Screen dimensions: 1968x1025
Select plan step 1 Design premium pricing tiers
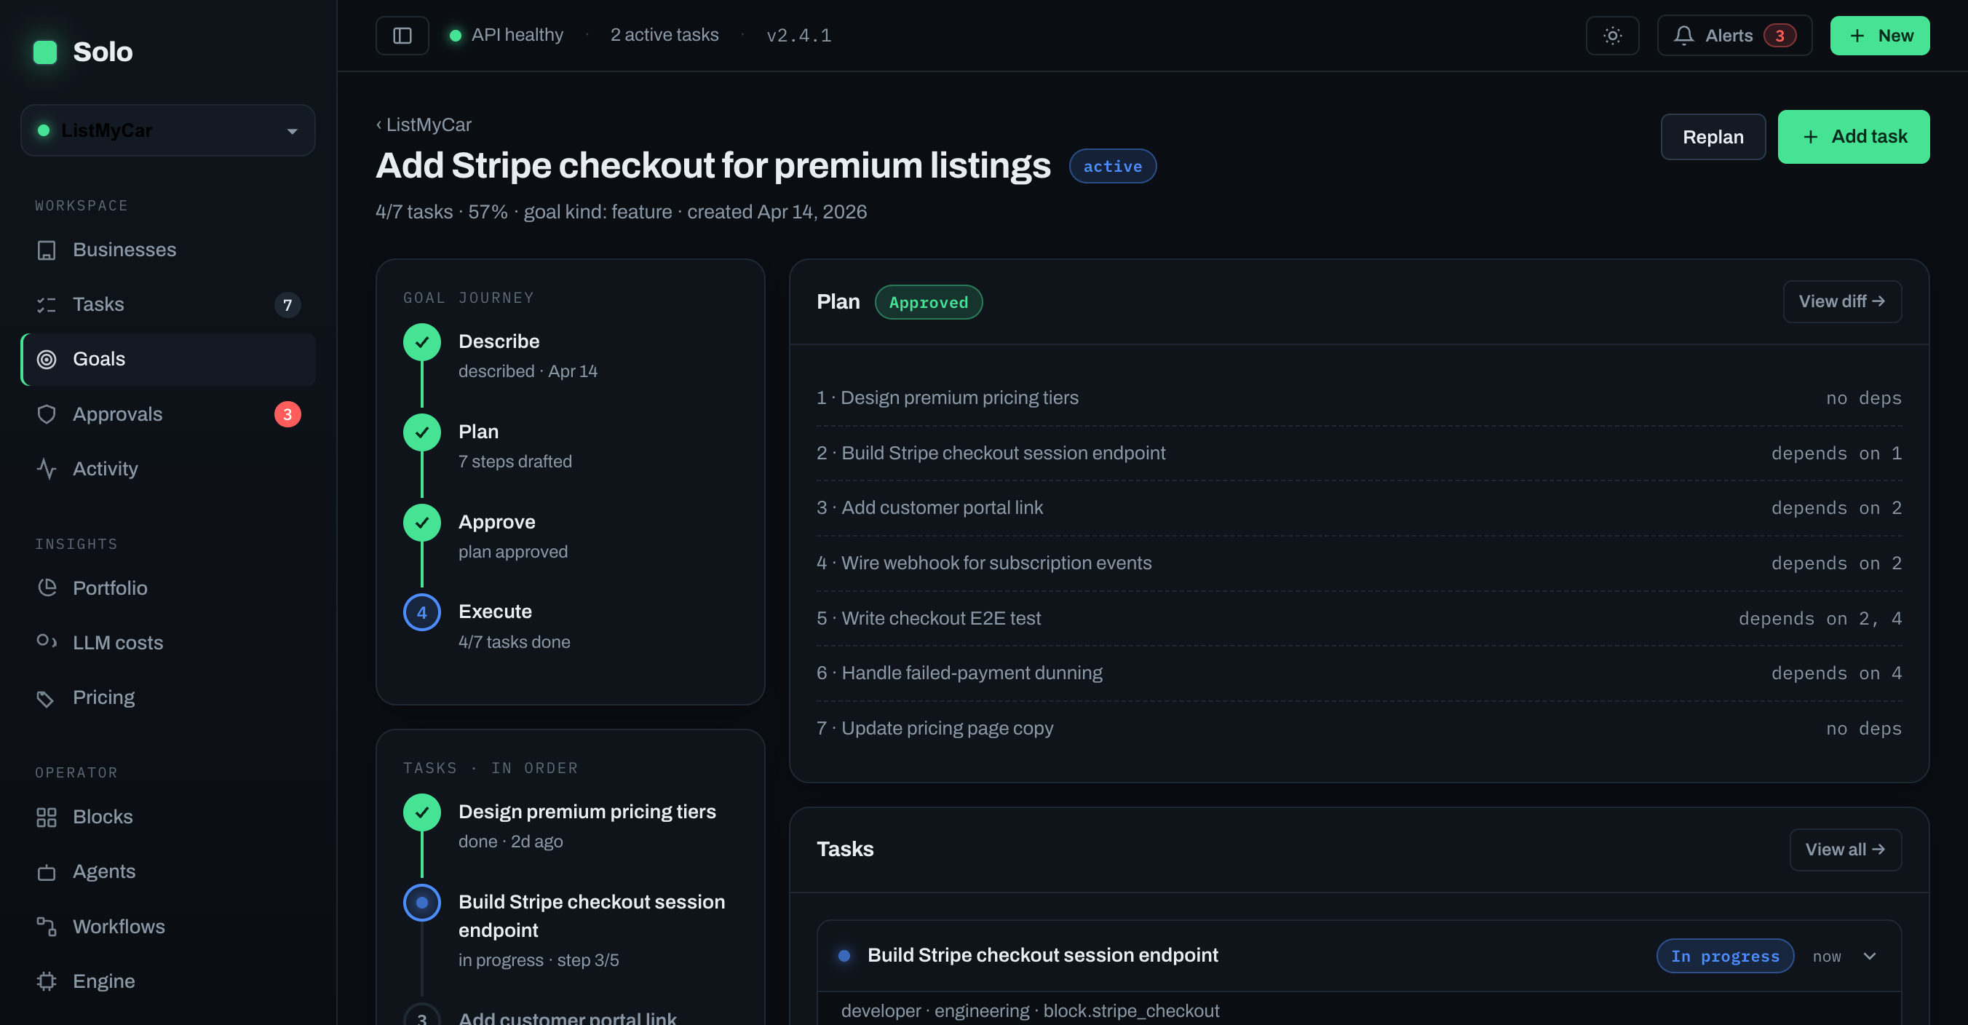tap(1358, 398)
